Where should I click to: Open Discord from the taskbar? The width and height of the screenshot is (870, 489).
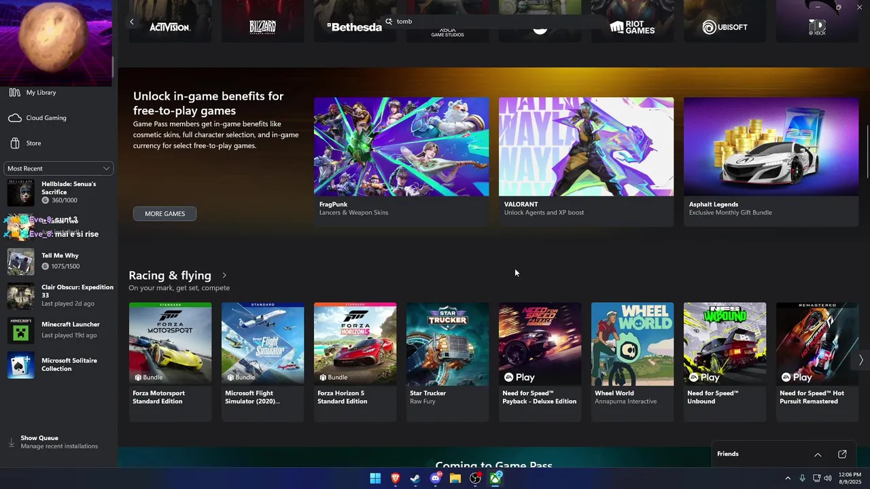pos(436,479)
